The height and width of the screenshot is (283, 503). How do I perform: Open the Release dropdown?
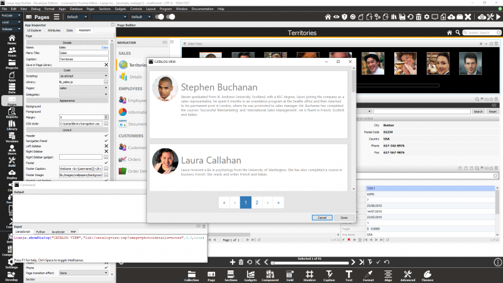(11, 29)
